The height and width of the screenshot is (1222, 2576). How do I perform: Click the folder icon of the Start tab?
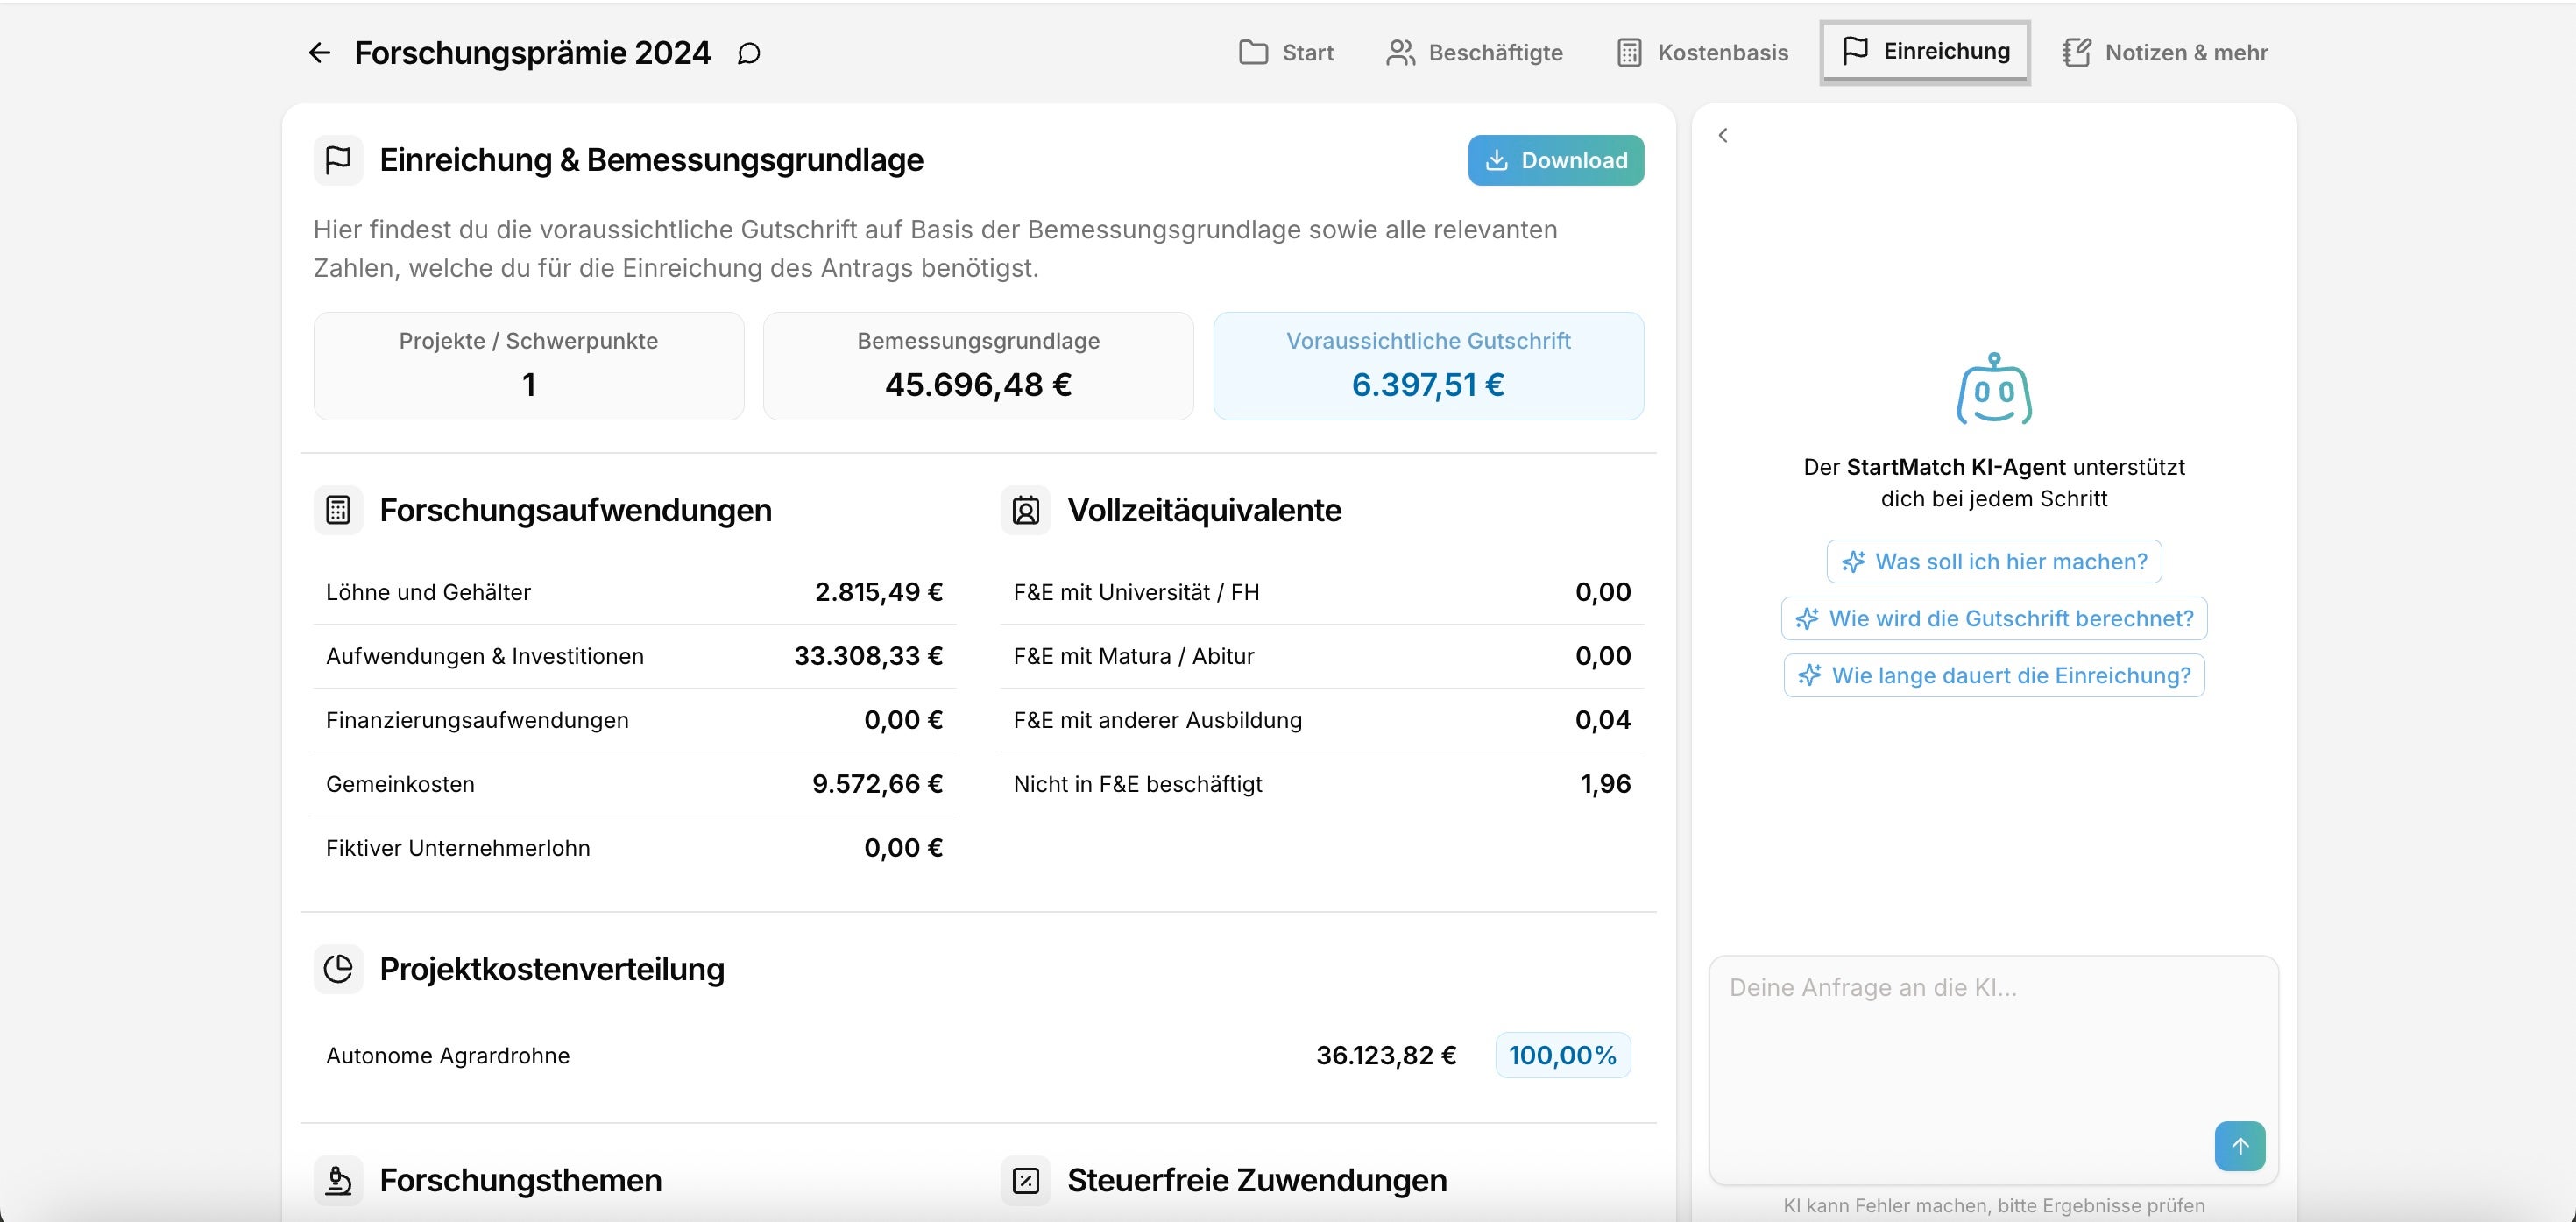[x=1253, y=52]
